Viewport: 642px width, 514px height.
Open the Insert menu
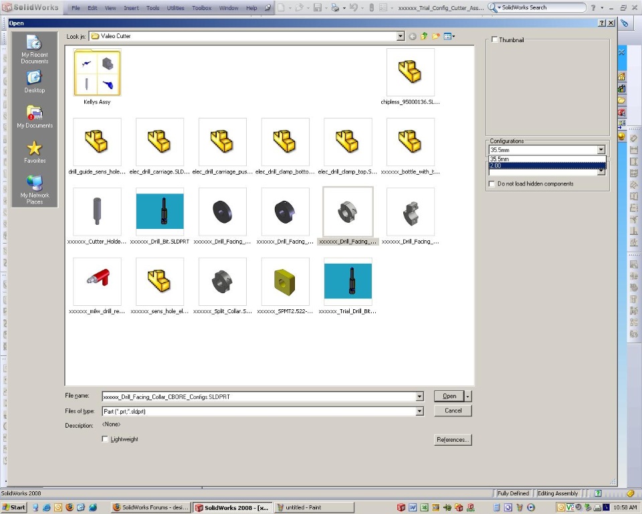click(x=131, y=8)
